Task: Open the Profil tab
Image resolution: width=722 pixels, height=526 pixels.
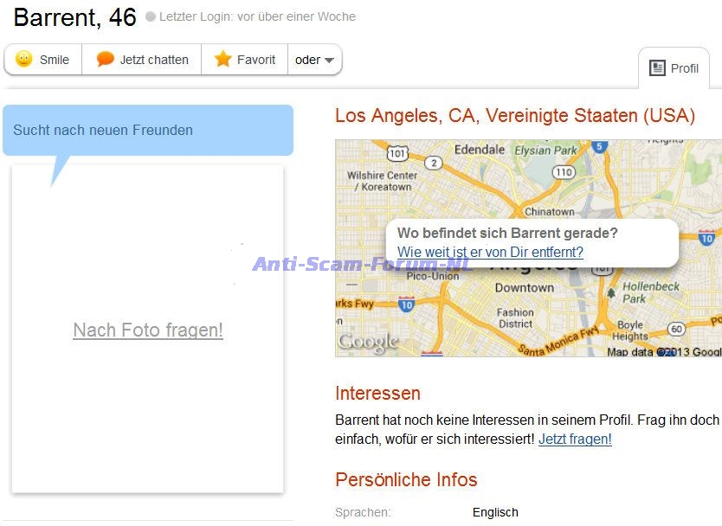Action: 674,68
